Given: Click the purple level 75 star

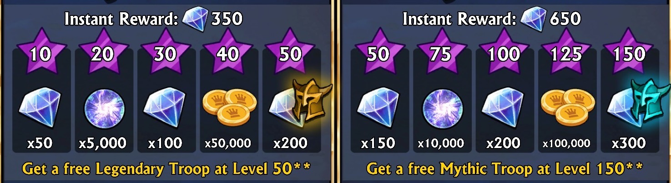Looking at the screenshot, I should [x=440, y=51].
